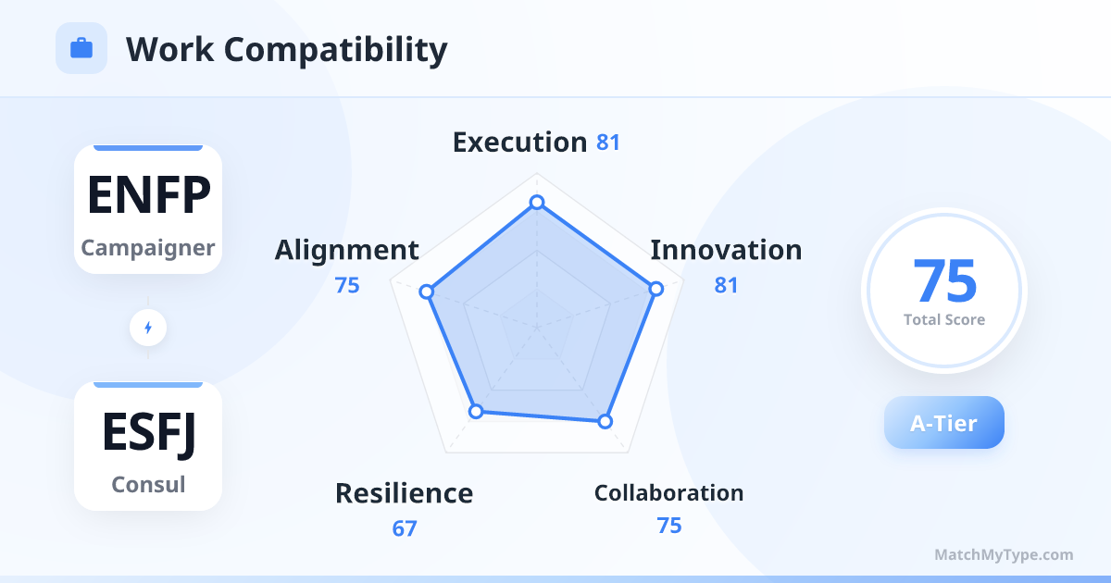Click the Innovation axis label
The height and width of the screenshot is (583, 1111).
tap(726, 250)
